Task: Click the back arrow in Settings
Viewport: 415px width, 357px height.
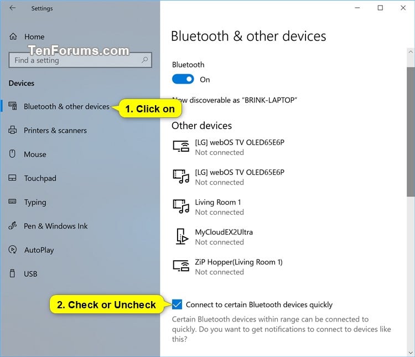Action: [x=12, y=8]
